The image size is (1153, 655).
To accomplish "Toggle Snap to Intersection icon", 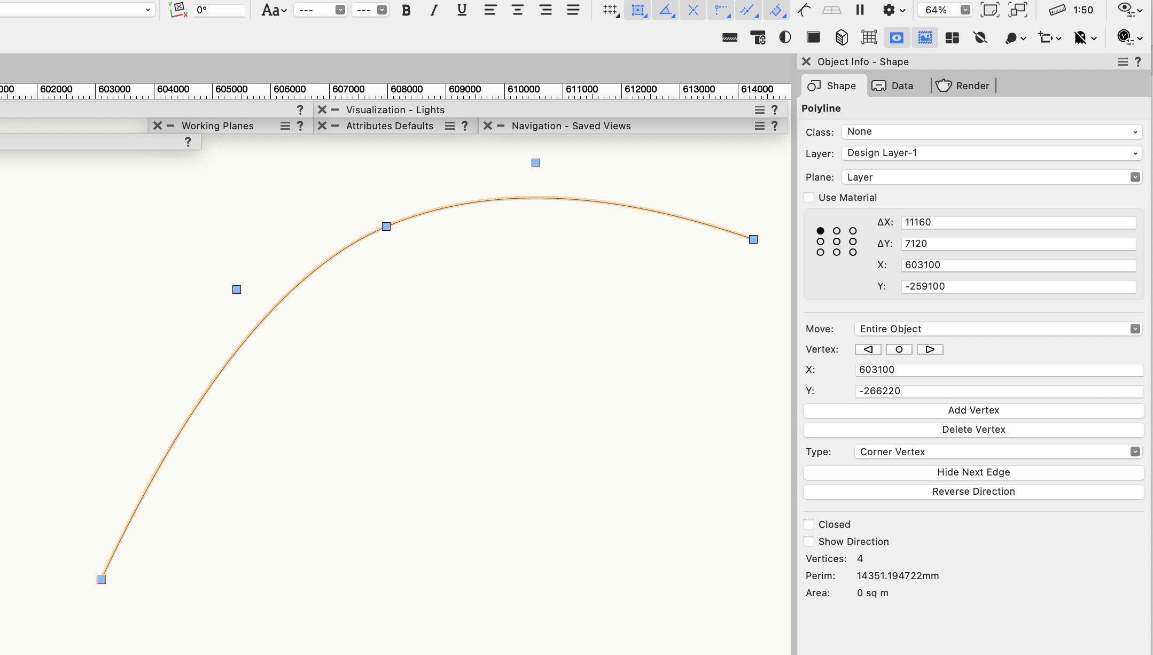I will (693, 10).
